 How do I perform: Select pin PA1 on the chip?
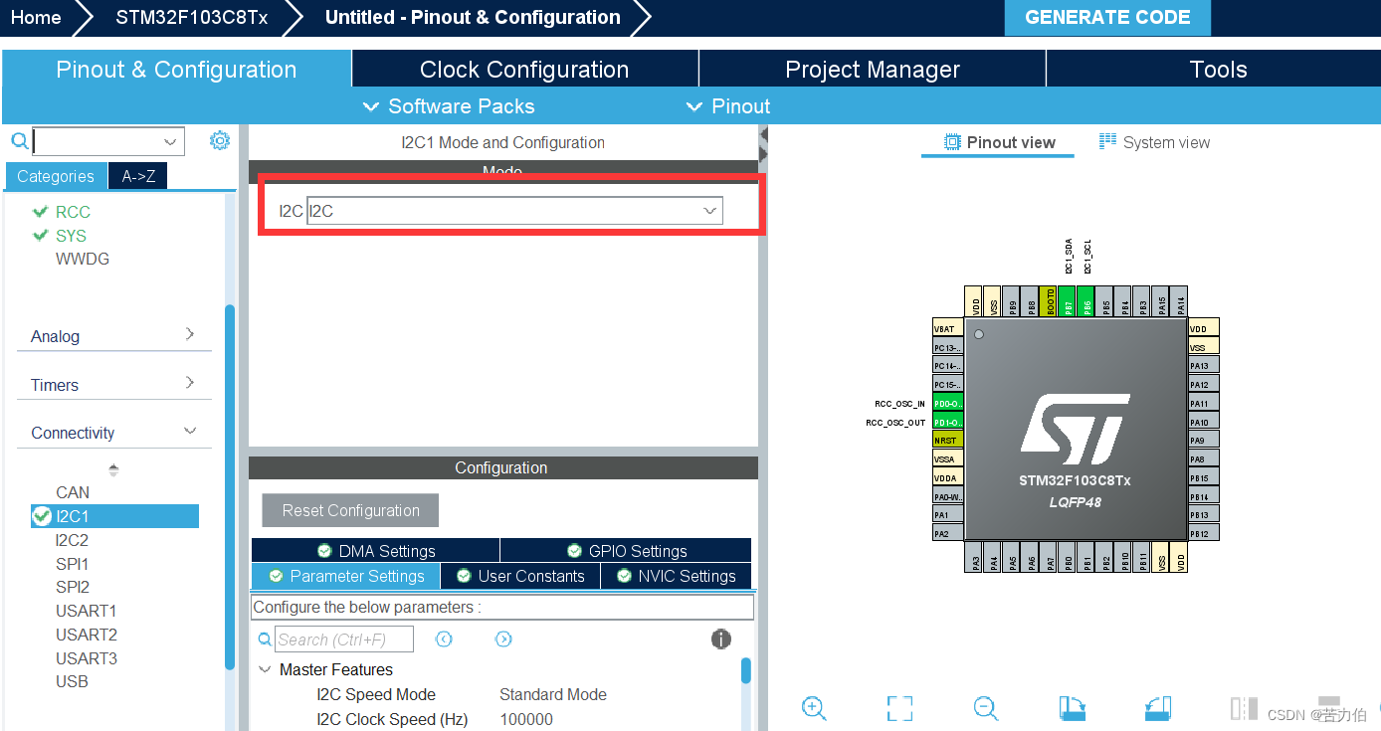point(947,515)
